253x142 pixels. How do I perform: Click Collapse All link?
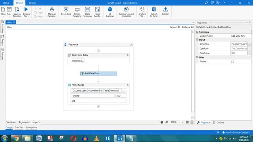188,27
